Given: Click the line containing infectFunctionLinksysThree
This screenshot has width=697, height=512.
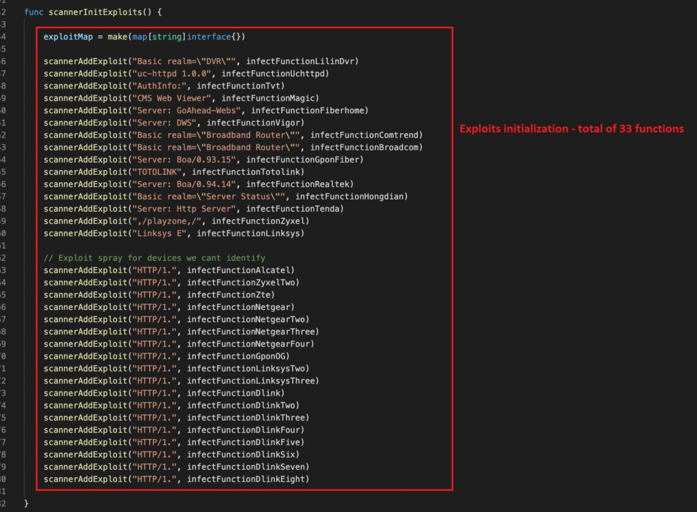Looking at the screenshot, I should click(x=181, y=381).
